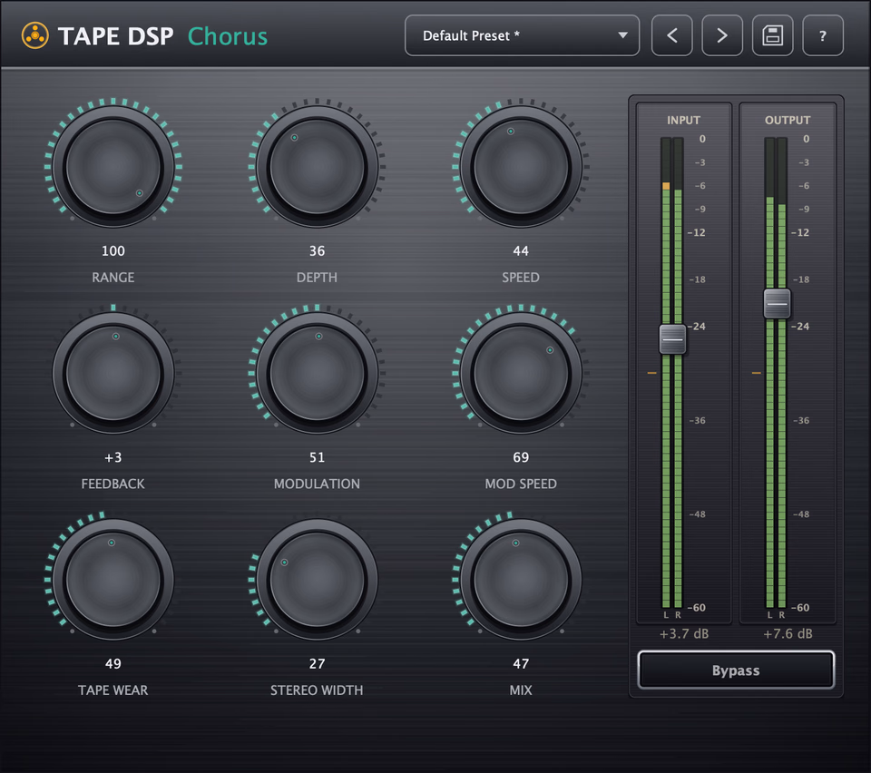The image size is (871, 773).
Task: Click the INPUT gain fader handle
Action: (x=672, y=339)
